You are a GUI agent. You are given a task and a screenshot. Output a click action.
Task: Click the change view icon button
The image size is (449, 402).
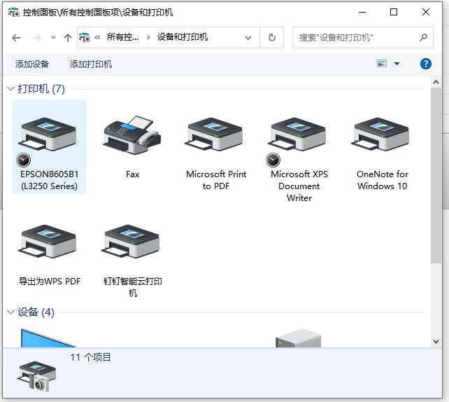click(382, 63)
